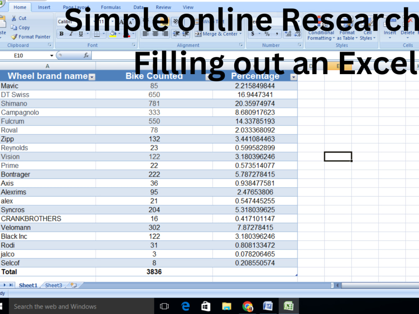Viewport: 419px width, 314px height.
Task: Open the Wheel brand name filter dropdown
Action: pyautogui.click(x=92, y=77)
